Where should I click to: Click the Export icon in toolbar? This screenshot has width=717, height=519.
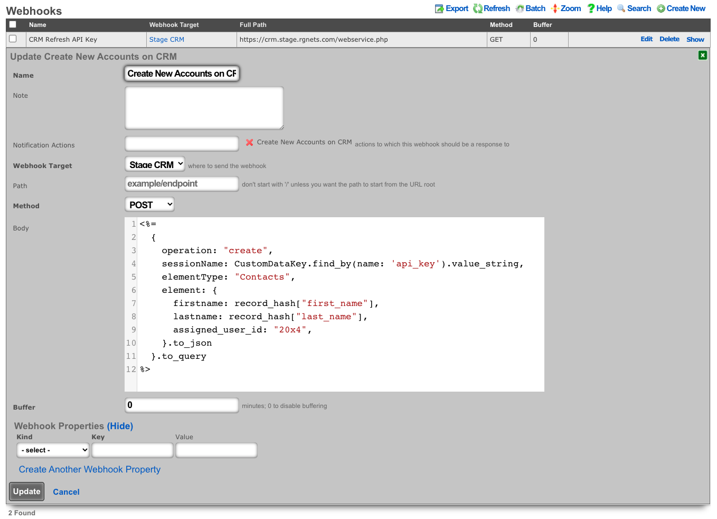[x=439, y=8]
